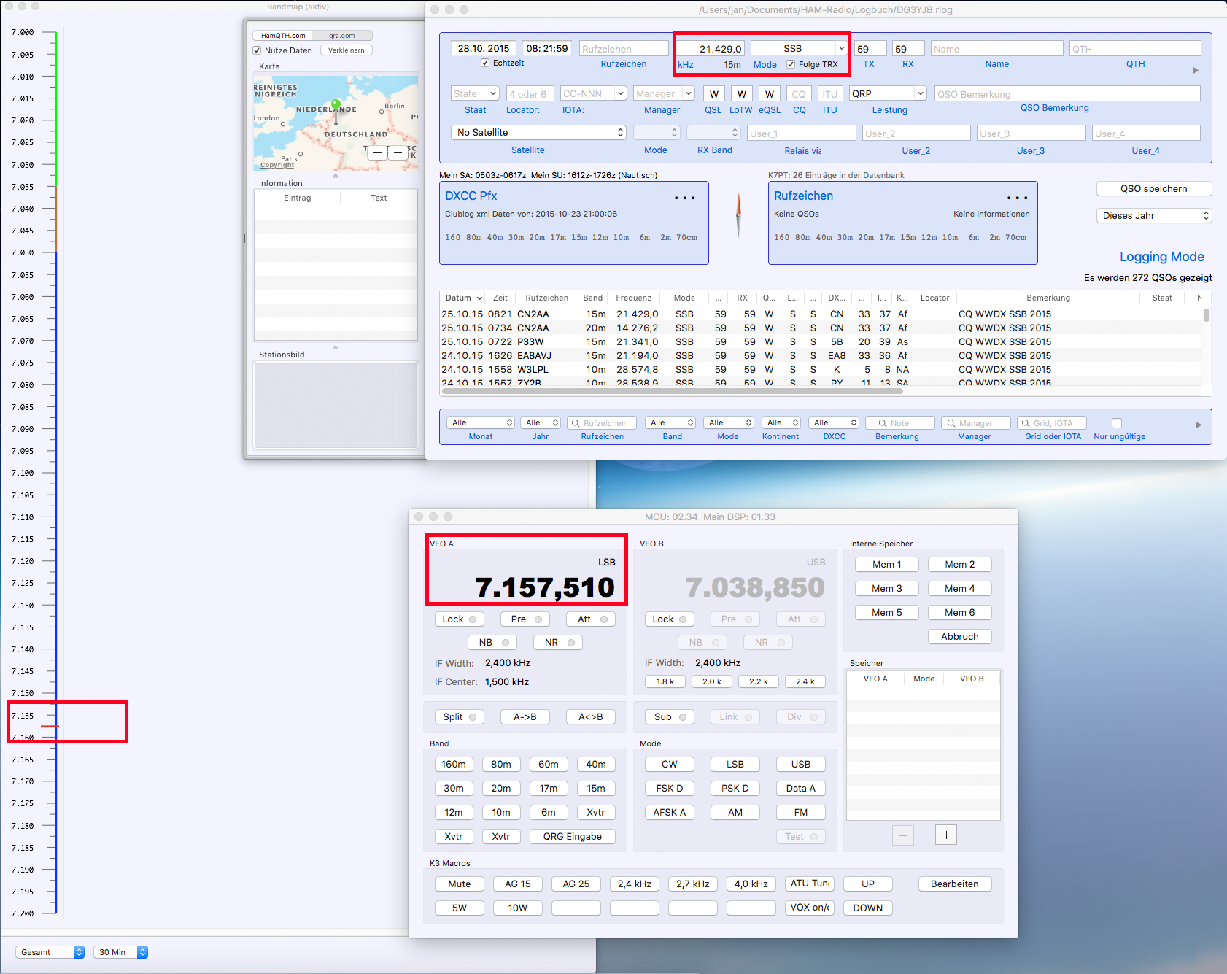Open the SSB mode dropdown
This screenshot has width=1227, height=974.
799,48
